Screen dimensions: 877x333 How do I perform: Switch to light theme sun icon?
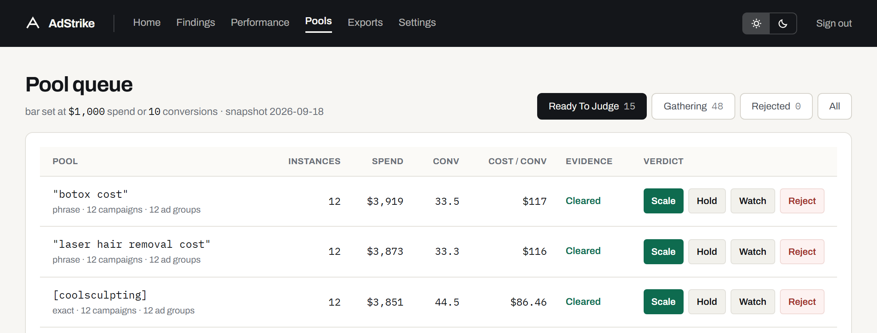tap(756, 23)
